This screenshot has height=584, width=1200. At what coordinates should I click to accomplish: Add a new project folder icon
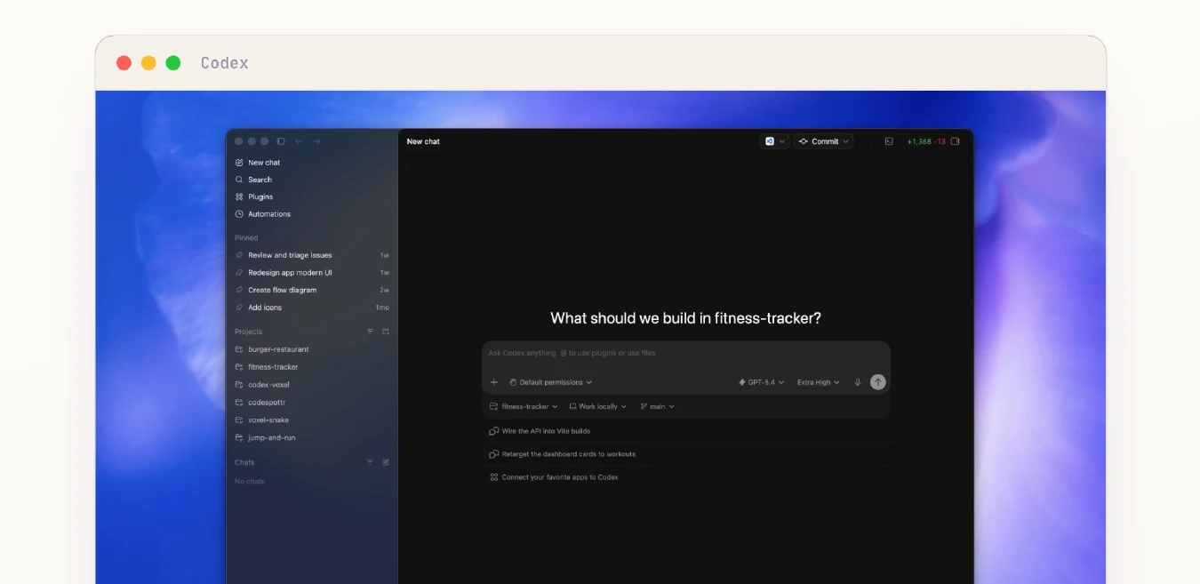click(386, 332)
